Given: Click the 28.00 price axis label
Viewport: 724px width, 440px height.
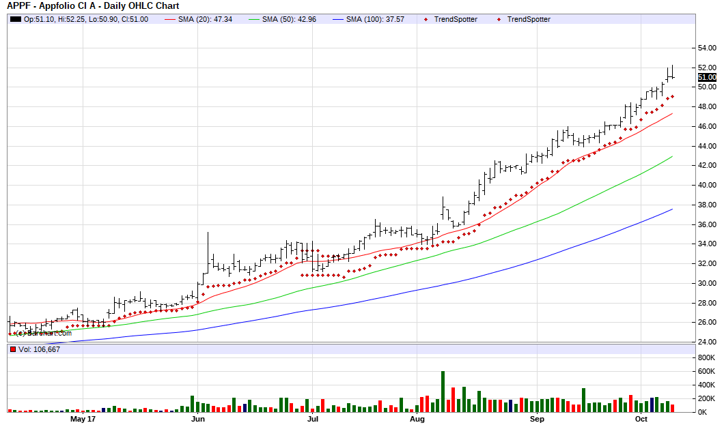Looking at the screenshot, I should click(x=707, y=303).
